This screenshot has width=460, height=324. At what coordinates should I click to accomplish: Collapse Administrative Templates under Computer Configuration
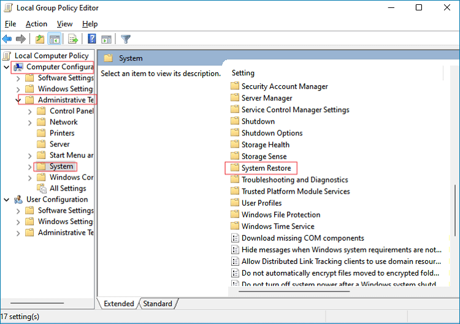point(18,100)
